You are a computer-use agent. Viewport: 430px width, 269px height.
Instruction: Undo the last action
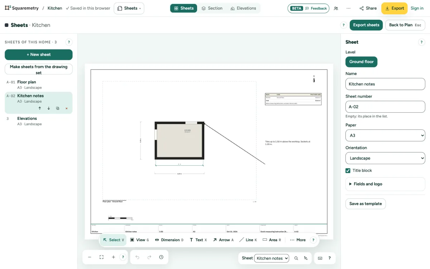coord(137,257)
